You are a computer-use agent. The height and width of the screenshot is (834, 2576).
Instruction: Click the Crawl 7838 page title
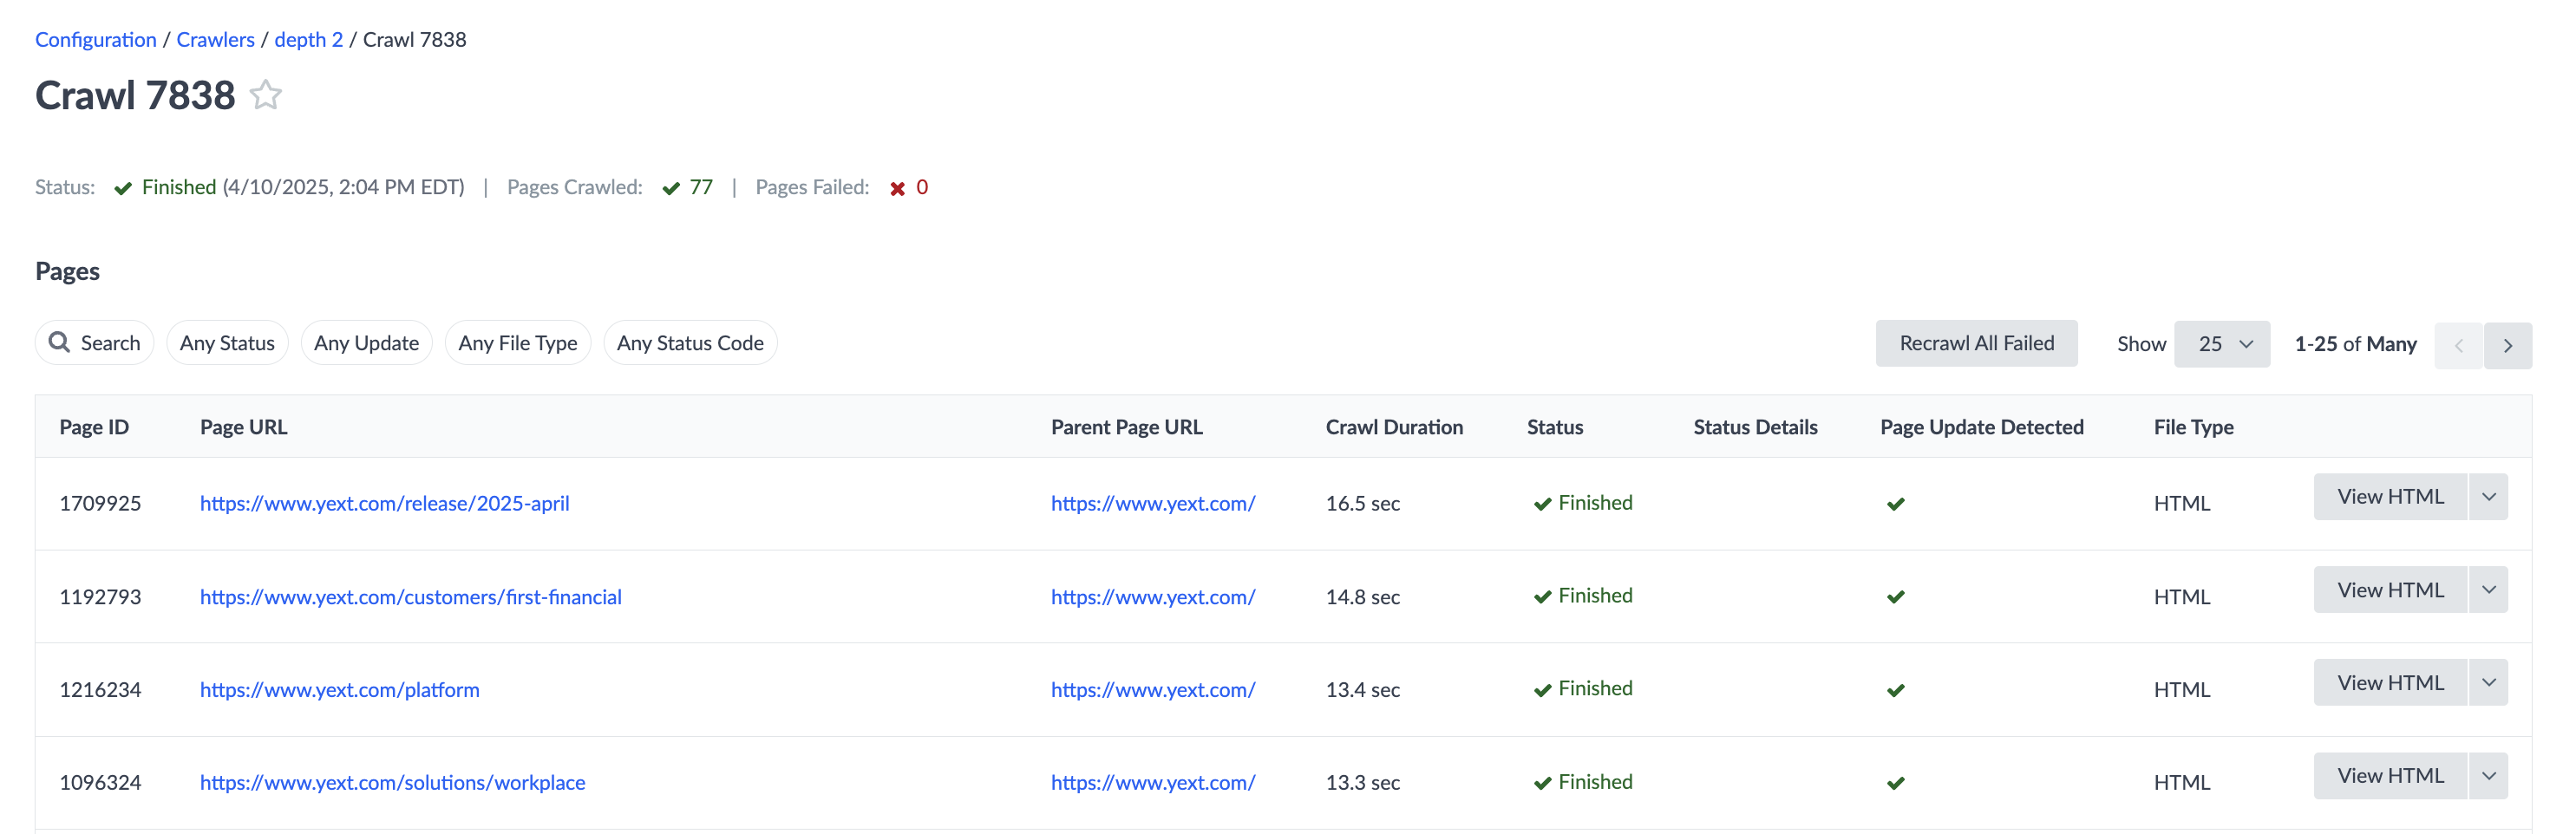pos(135,95)
